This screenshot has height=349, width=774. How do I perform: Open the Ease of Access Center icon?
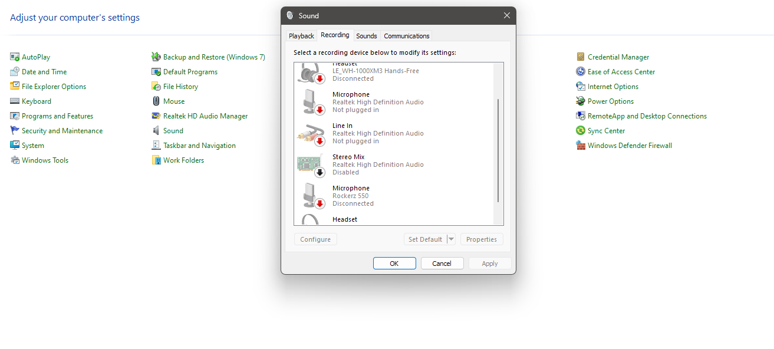click(581, 72)
